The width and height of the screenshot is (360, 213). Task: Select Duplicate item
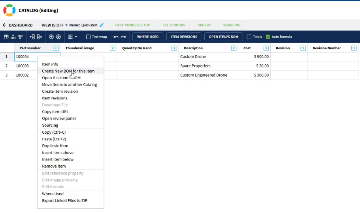pos(71,146)
